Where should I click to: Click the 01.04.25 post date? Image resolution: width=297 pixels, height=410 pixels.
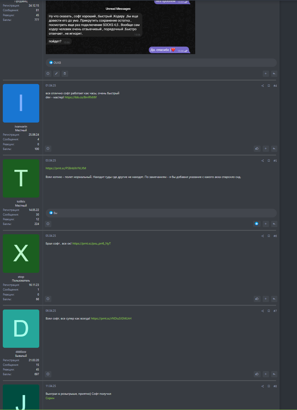[x=51, y=86]
